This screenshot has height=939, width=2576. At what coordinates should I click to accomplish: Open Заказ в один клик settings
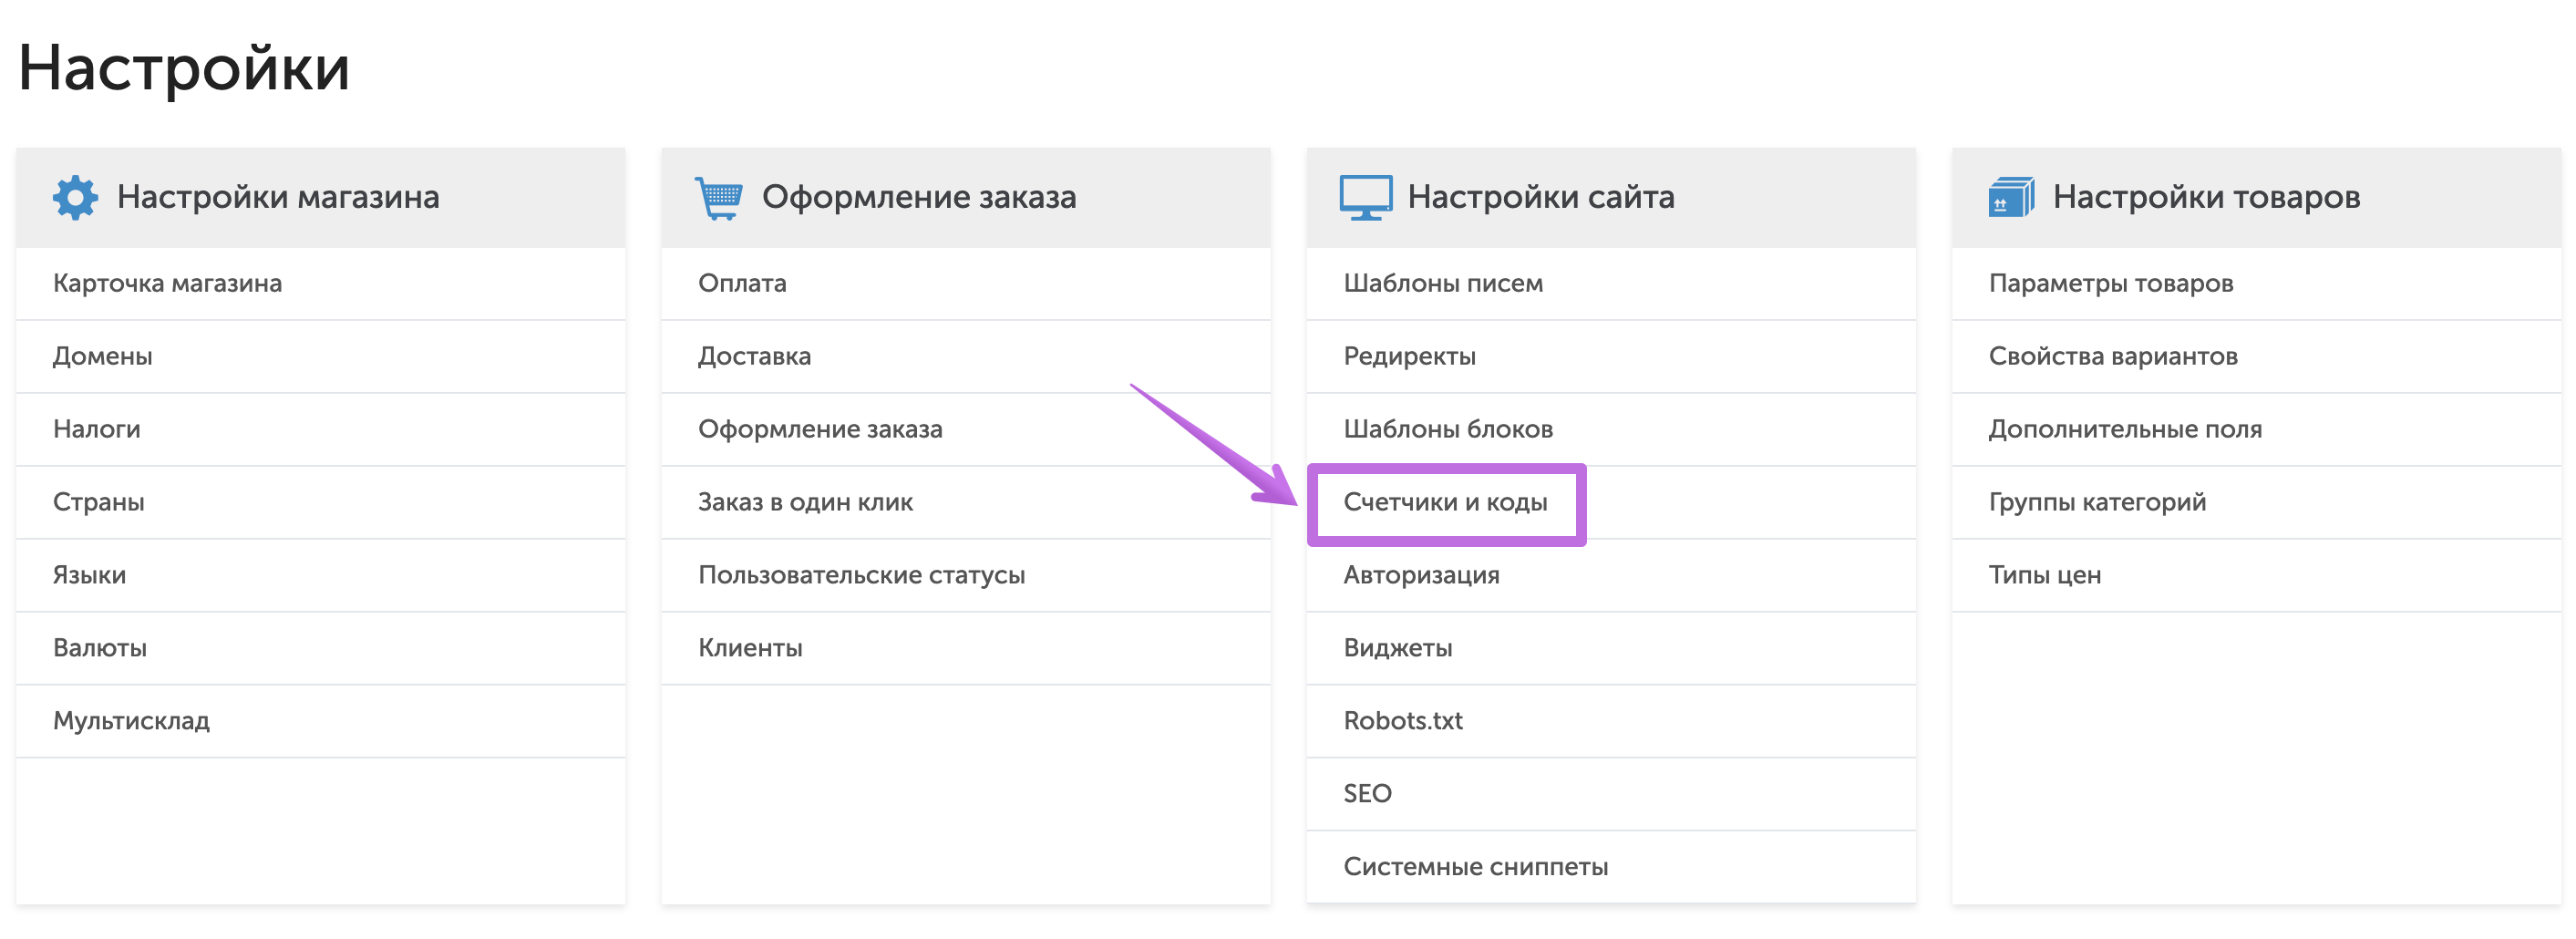pyautogui.click(x=805, y=502)
